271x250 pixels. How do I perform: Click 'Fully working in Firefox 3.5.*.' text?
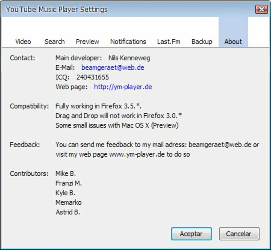pos(98,106)
